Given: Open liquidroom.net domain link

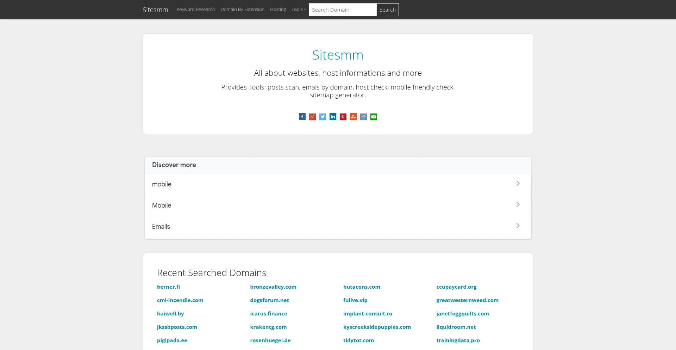Looking at the screenshot, I should (x=456, y=327).
